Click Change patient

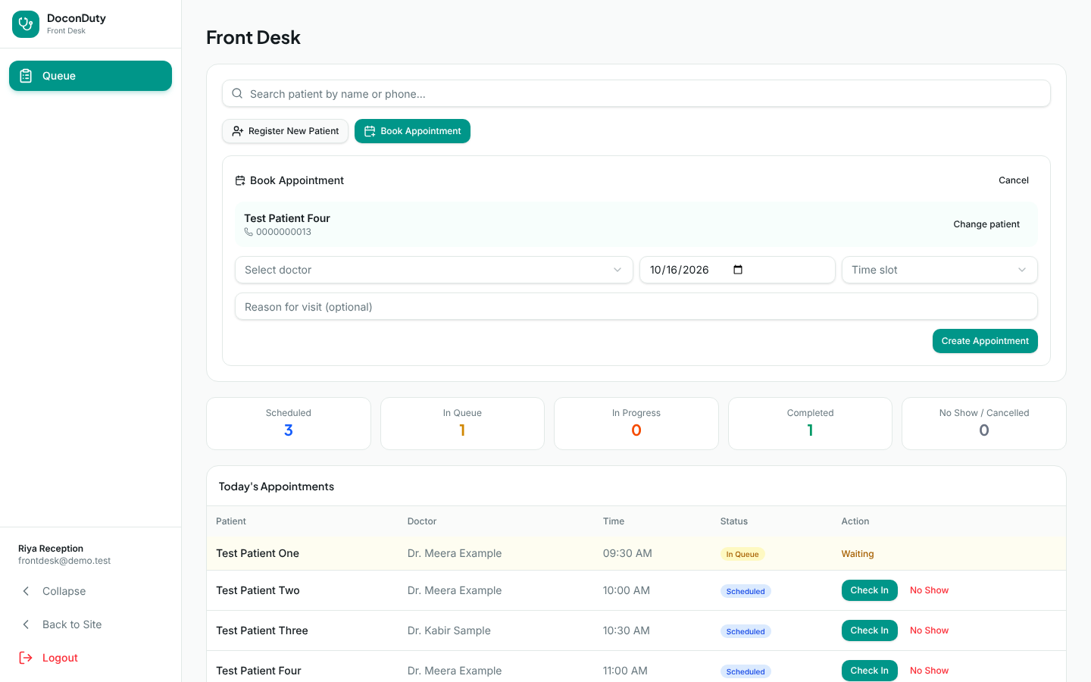(x=986, y=224)
